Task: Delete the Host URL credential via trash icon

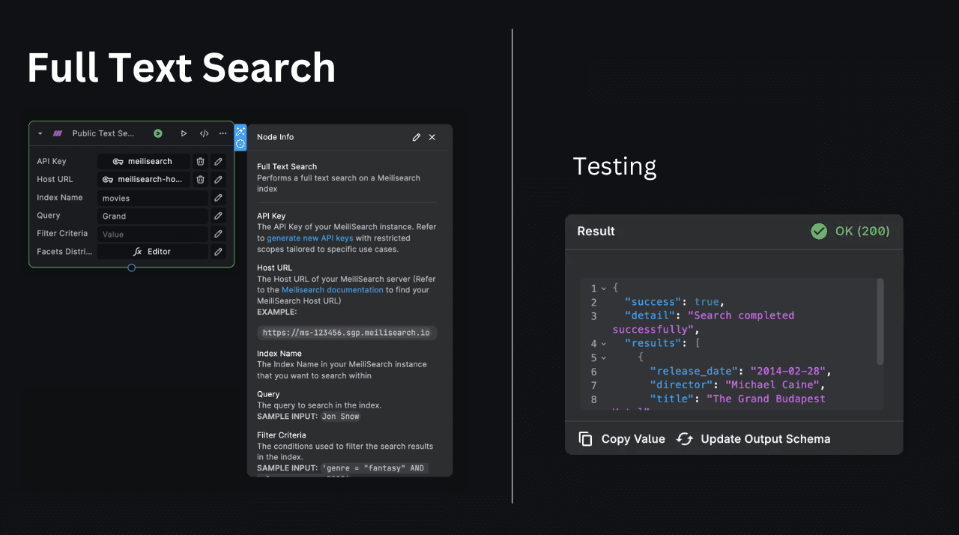Action: (200, 179)
